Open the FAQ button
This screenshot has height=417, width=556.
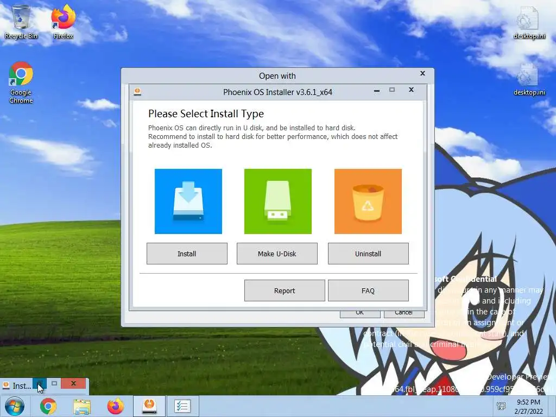[x=368, y=290]
